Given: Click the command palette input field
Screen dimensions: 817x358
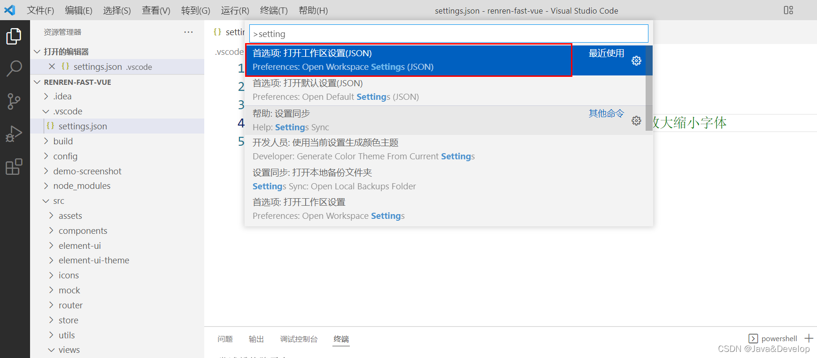Looking at the screenshot, I should click(x=449, y=34).
